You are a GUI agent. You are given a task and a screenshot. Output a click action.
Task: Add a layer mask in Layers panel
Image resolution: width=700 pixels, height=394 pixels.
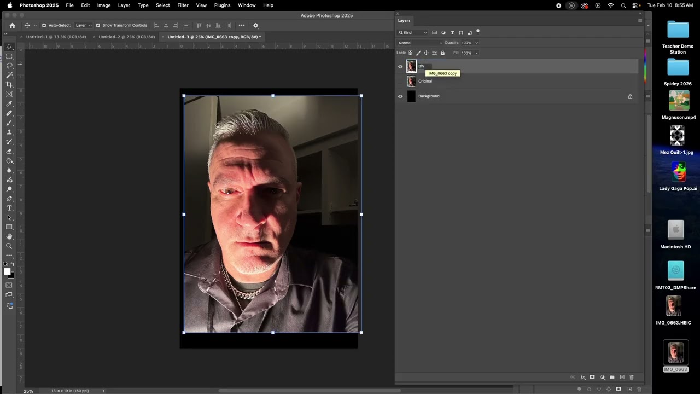(592, 377)
